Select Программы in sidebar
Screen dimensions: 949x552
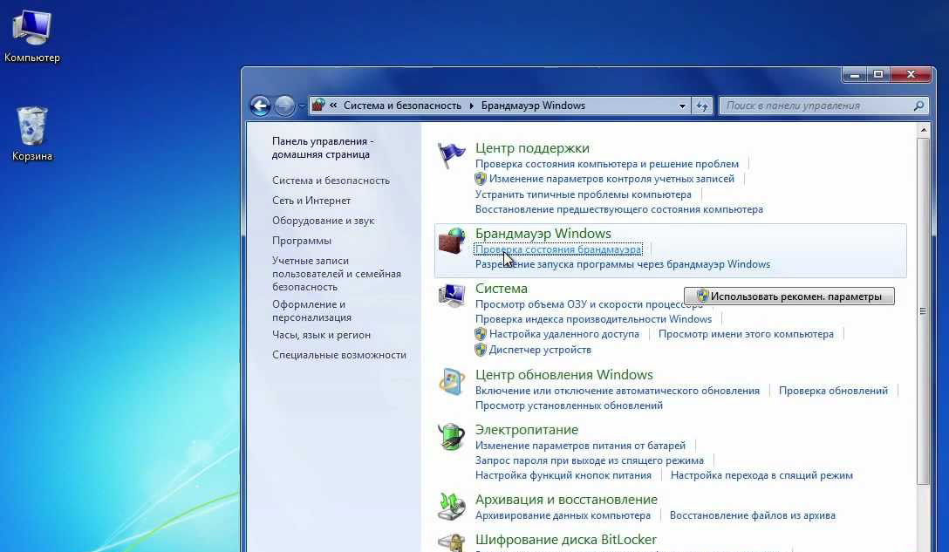pyautogui.click(x=302, y=241)
